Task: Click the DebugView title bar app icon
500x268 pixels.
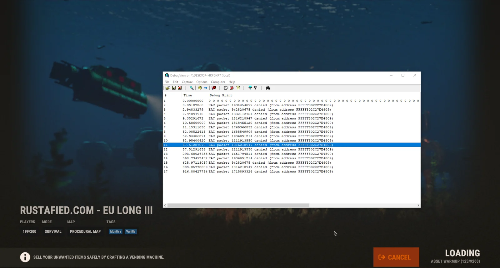Action: (x=167, y=75)
